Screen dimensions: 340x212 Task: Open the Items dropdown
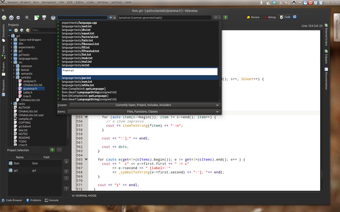(144, 111)
